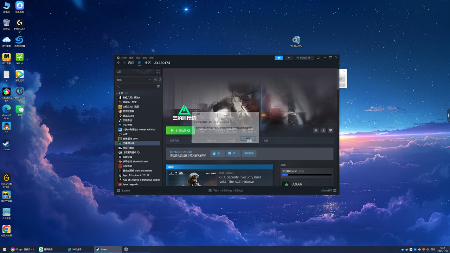
Task: Start the game with 开始游戏 button
Action: coord(180,130)
